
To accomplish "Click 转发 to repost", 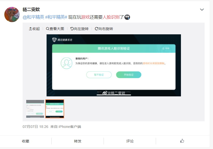I will click(78, 141).
